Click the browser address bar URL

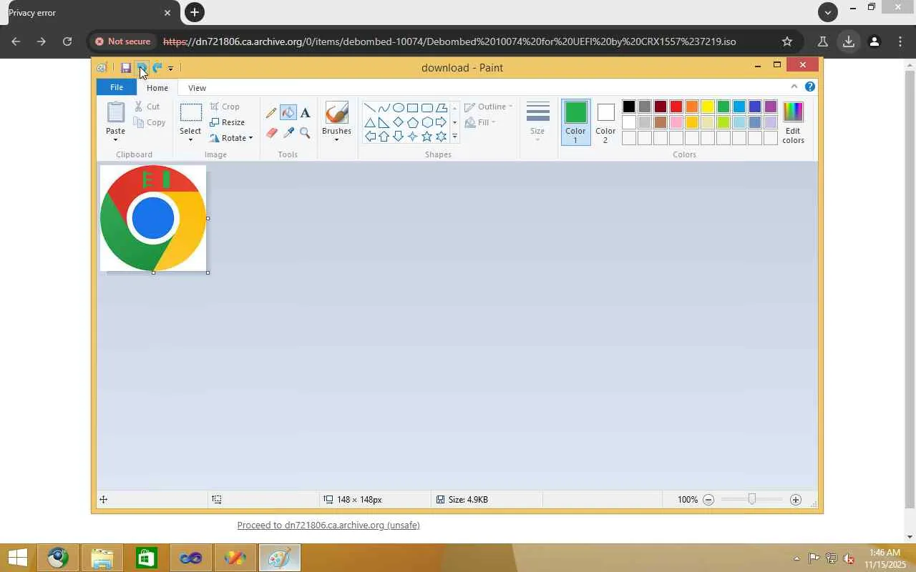coord(449,41)
